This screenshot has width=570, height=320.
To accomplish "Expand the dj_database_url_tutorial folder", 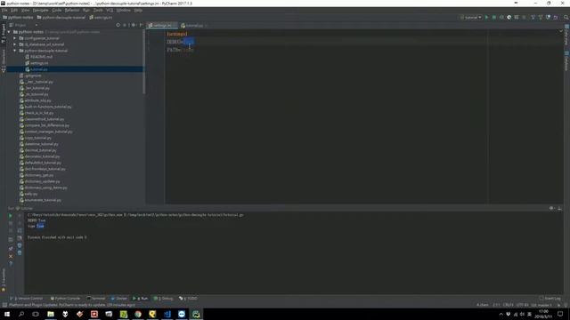I will tap(15, 44).
